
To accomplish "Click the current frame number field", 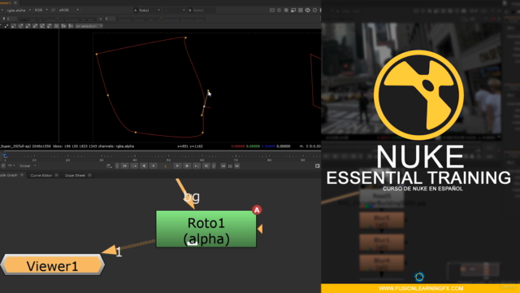I will (165, 166).
